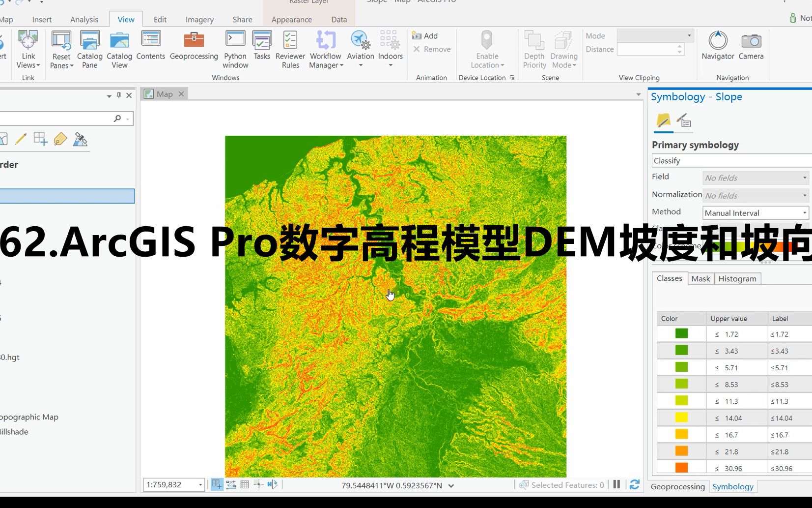Open the map scale dropdown
The width and height of the screenshot is (812, 508).
click(x=200, y=485)
